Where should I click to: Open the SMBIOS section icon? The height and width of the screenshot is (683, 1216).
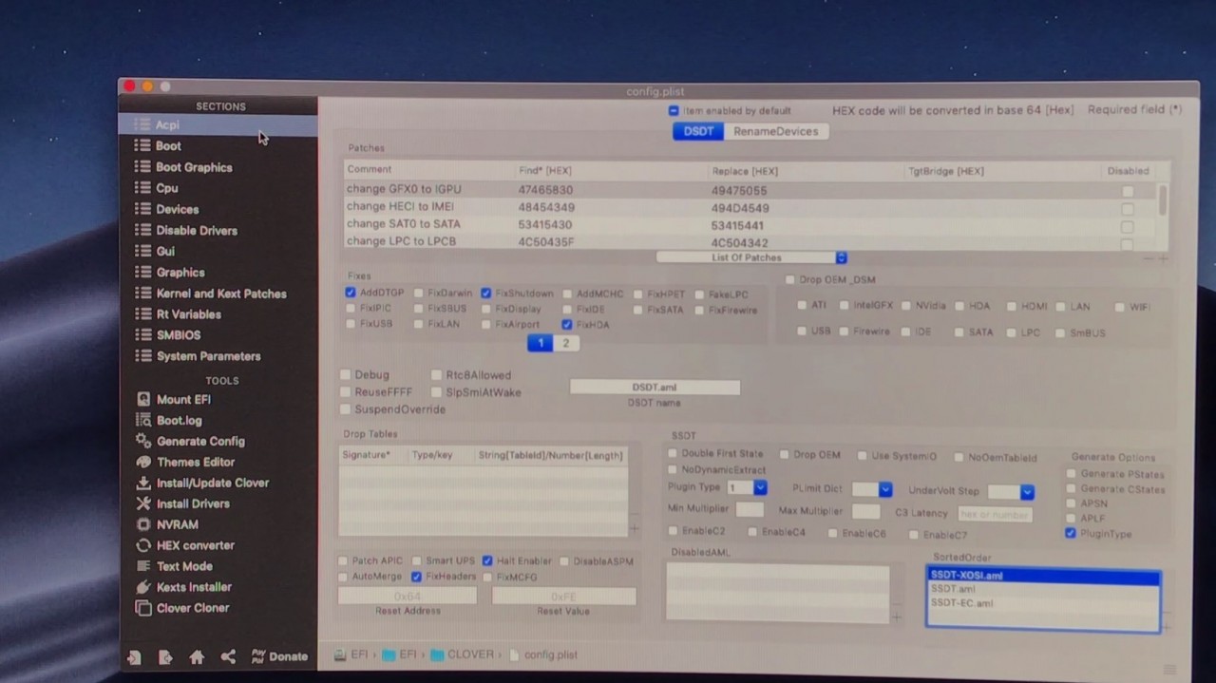[x=142, y=335]
